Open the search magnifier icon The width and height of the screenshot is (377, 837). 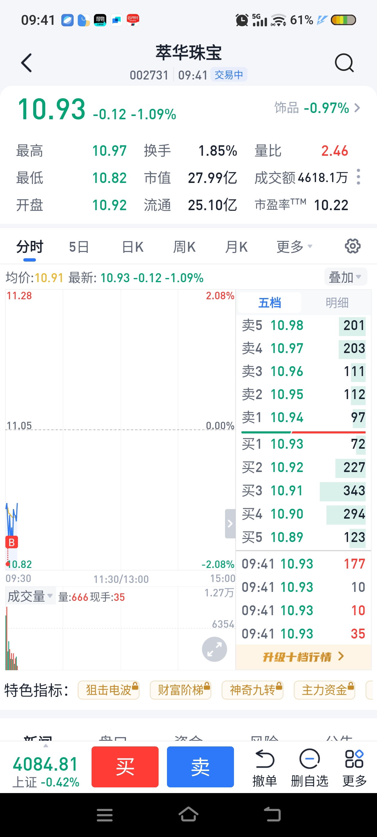pos(344,63)
